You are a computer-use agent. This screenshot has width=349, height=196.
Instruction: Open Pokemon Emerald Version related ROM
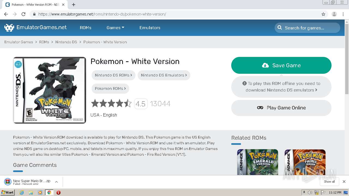pos(258,162)
